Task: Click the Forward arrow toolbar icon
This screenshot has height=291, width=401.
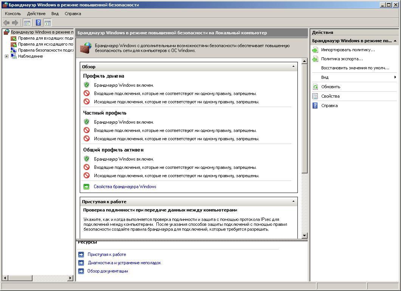Action: point(15,23)
